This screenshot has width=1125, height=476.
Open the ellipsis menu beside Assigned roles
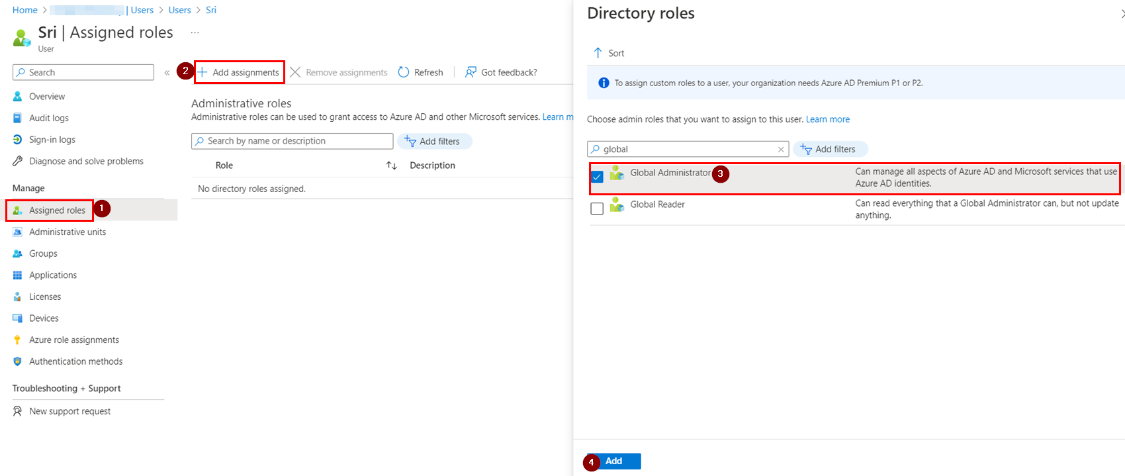[195, 32]
